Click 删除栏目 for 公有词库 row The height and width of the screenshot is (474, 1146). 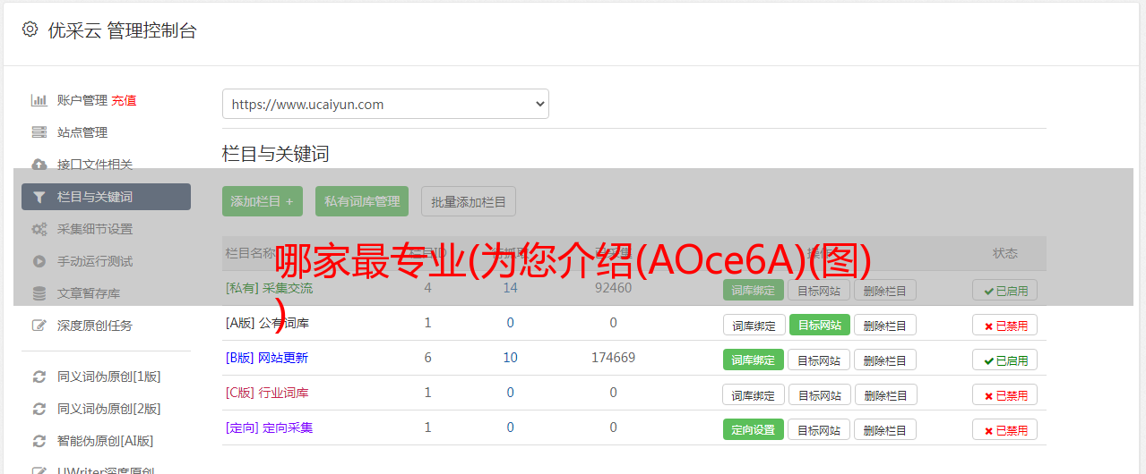point(885,326)
